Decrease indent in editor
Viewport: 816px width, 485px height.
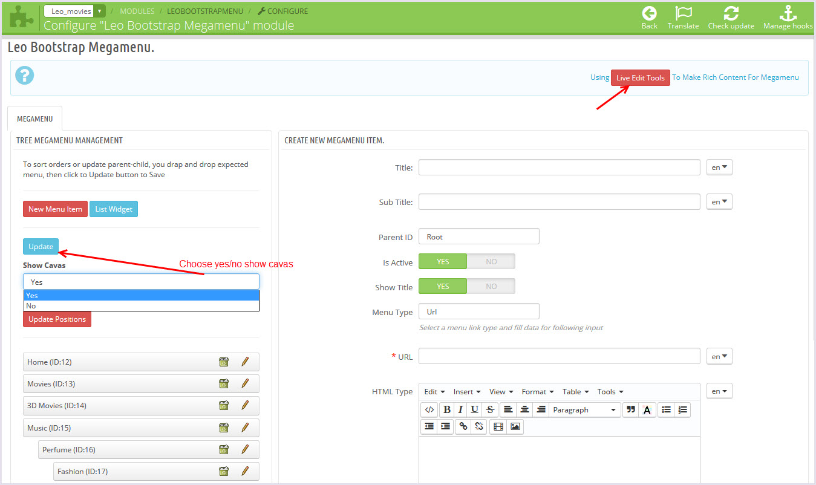point(429,426)
